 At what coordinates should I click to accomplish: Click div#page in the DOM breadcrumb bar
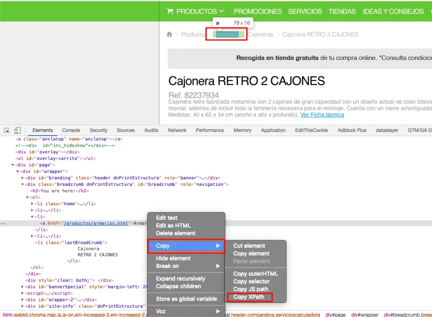(x=335, y=314)
